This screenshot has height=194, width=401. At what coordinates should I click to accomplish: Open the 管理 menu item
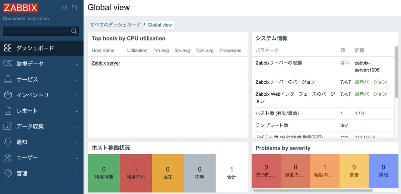pyautogui.click(x=42, y=174)
